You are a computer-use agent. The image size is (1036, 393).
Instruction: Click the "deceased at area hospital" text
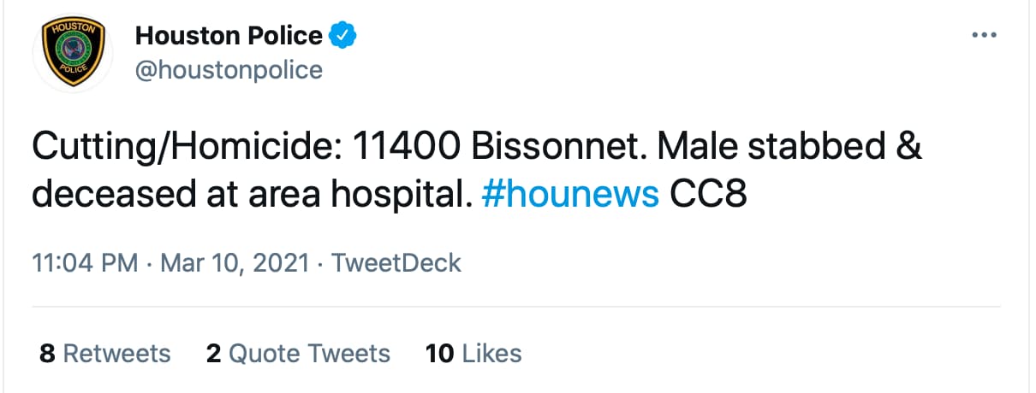tap(253, 195)
